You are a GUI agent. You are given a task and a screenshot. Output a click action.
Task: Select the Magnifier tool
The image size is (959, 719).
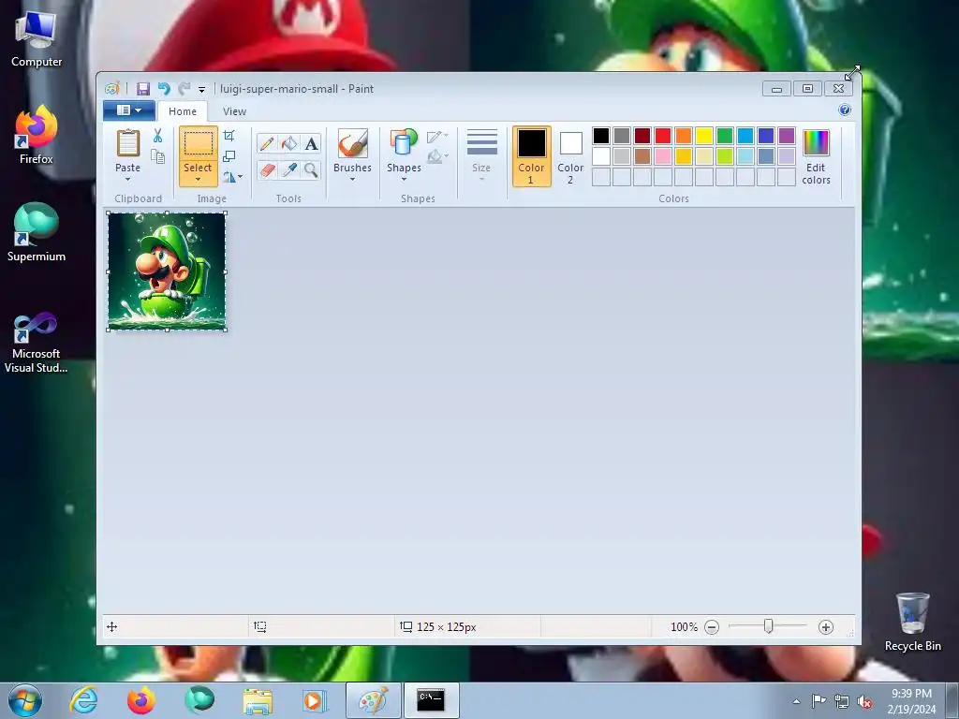(311, 169)
